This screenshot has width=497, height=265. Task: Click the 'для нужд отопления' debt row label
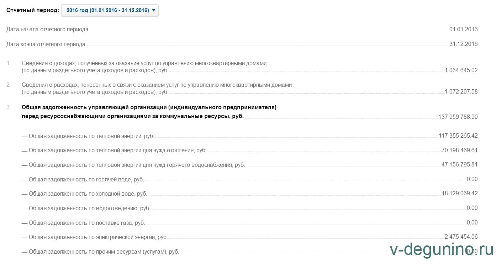click(x=114, y=150)
